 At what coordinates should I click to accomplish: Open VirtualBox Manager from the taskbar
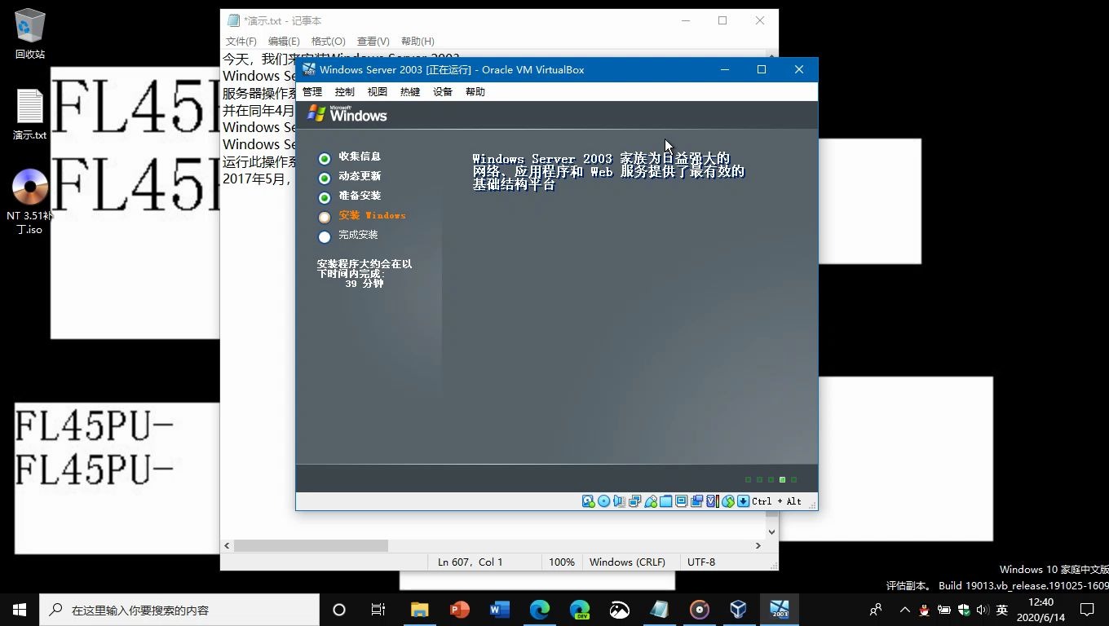click(x=738, y=610)
